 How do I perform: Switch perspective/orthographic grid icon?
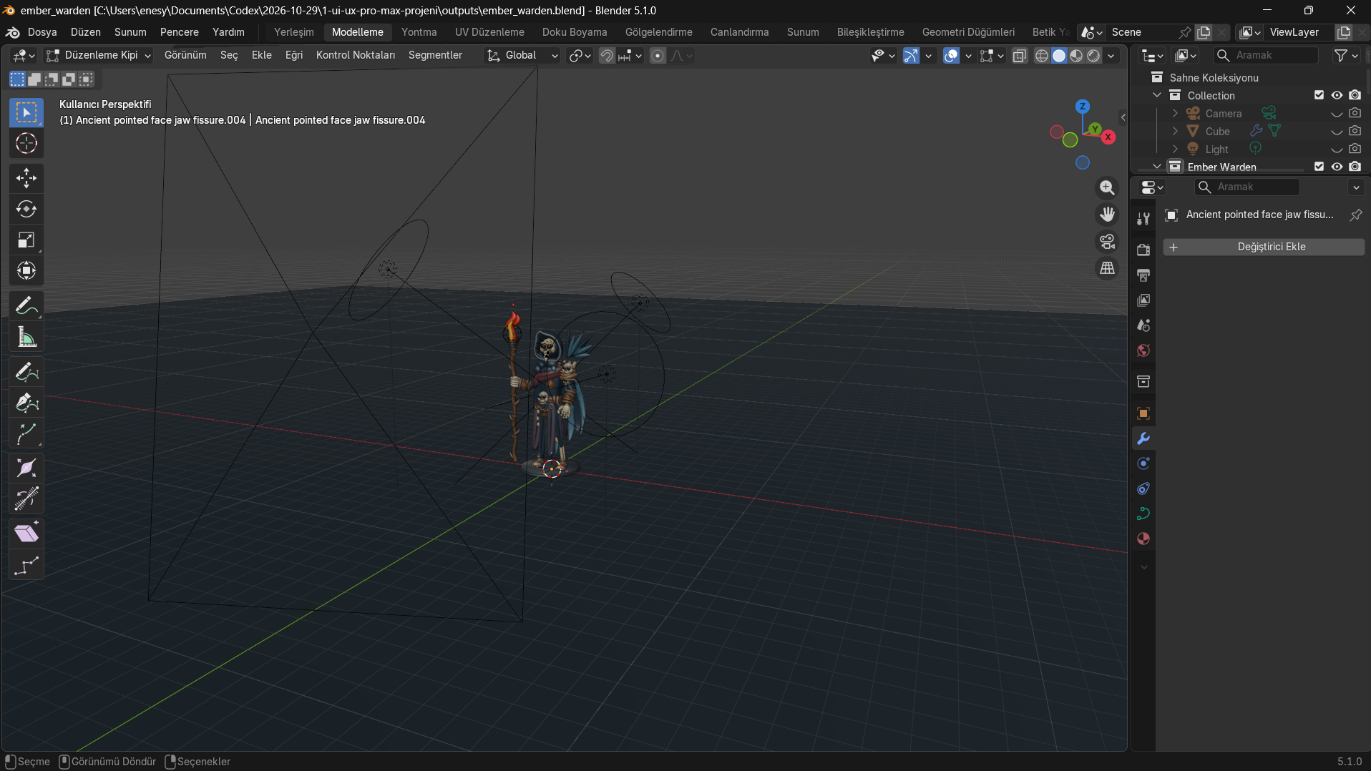[1107, 268]
